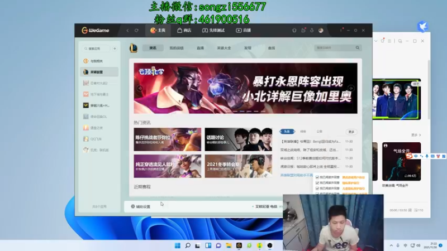Uncheck the 腾讯游戏用户协议 agreement checkbox

[x=317, y=177]
